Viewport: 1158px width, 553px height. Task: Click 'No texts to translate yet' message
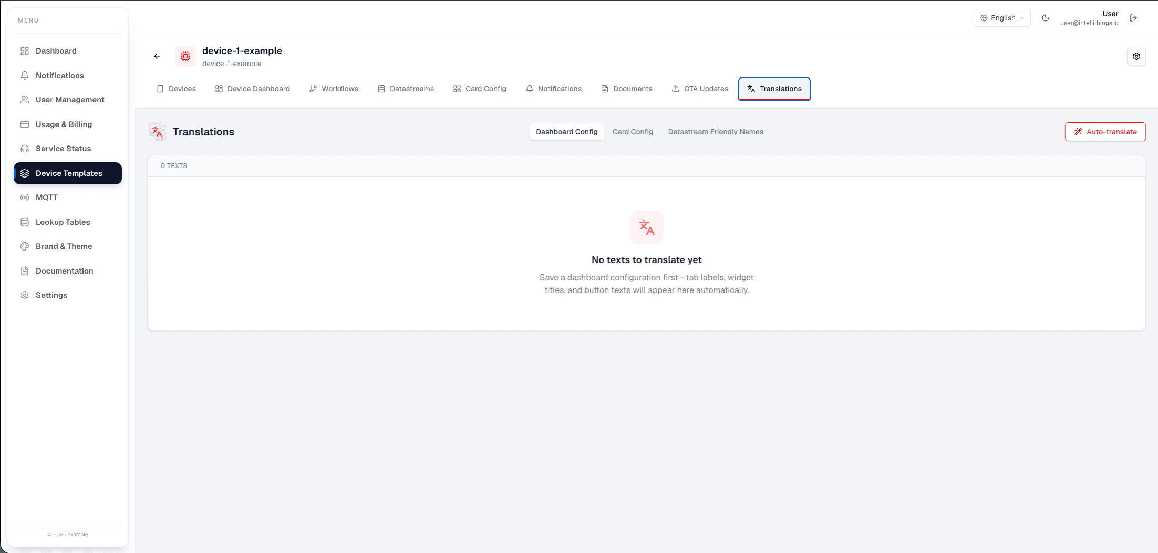point(647,260)
